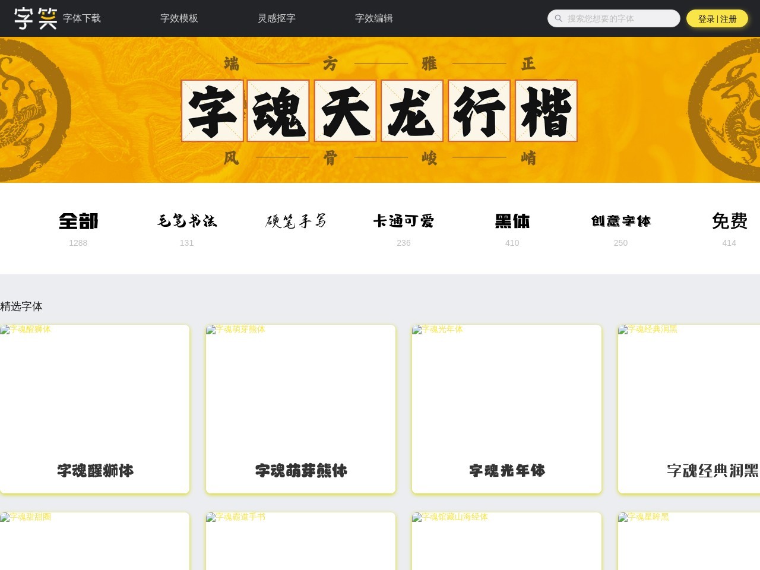The image size is (760, 570).
Task: Click the 1288 count under 全部
Action: pos(78,243)
